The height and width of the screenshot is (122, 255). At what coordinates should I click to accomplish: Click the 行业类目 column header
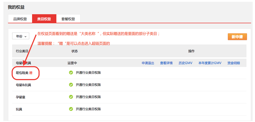tap(22, 51)
